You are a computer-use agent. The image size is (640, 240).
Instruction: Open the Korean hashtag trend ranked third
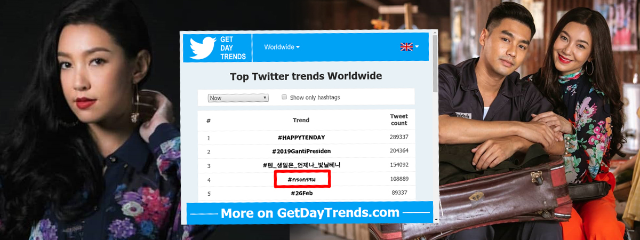301,165
